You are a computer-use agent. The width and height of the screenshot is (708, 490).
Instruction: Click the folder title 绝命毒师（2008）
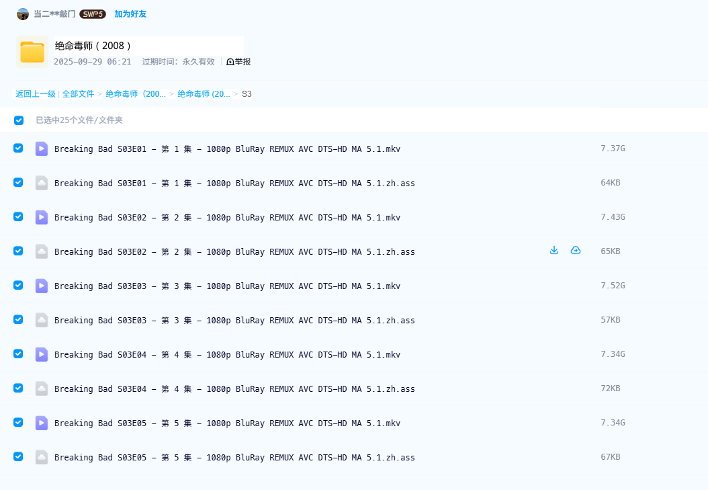coord(93,46)
